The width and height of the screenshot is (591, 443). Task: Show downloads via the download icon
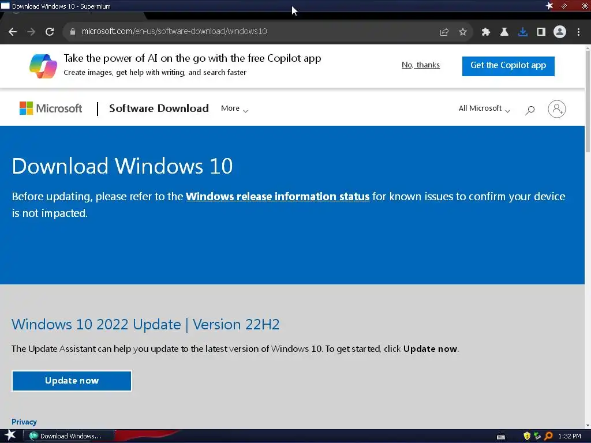pos(523,32)
